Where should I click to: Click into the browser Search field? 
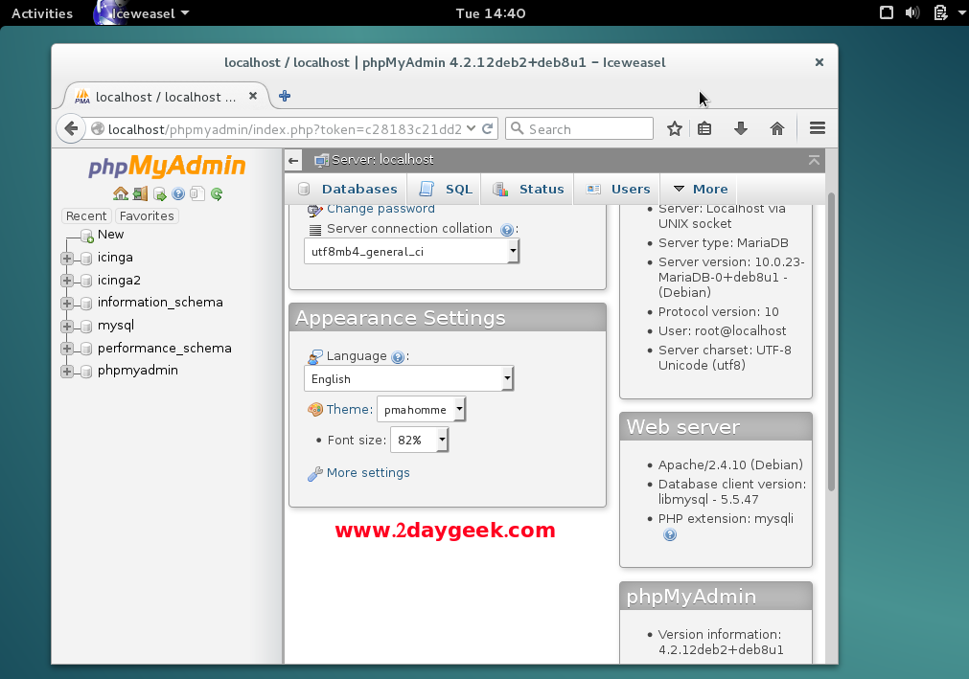click(579, 128)
